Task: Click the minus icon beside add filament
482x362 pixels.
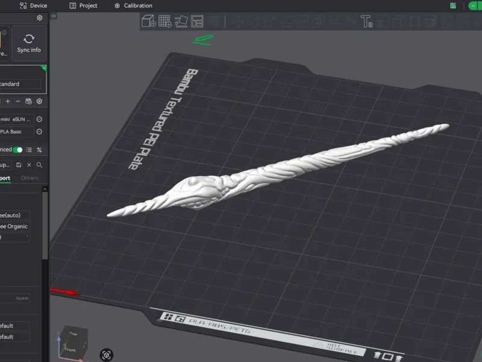Action: click(x=18, y=101)
